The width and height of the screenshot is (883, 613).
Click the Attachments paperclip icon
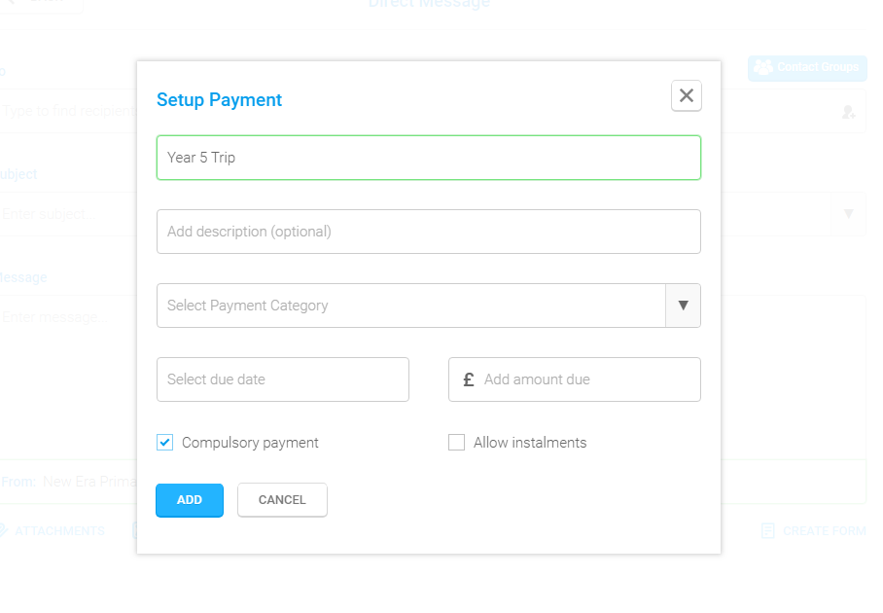point(3,530)
